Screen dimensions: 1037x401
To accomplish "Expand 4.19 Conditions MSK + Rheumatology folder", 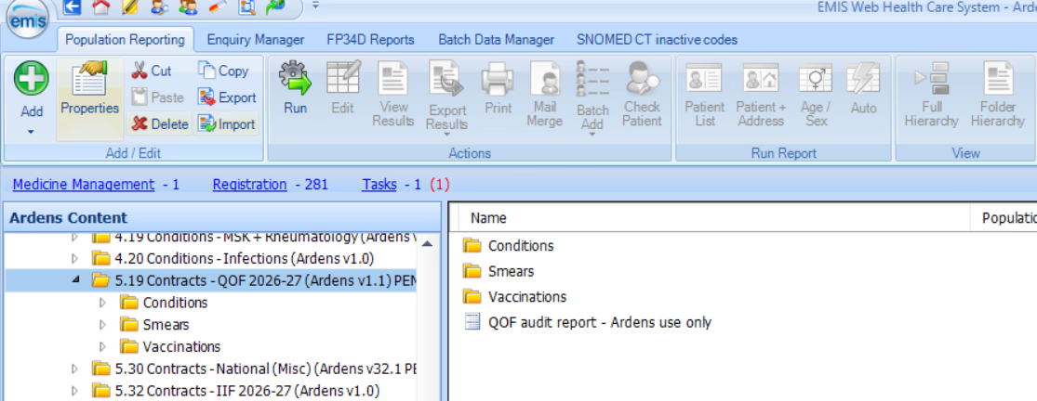I will (74, 236).
